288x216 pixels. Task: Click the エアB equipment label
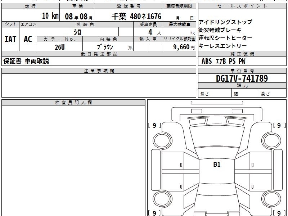(220, 61)
